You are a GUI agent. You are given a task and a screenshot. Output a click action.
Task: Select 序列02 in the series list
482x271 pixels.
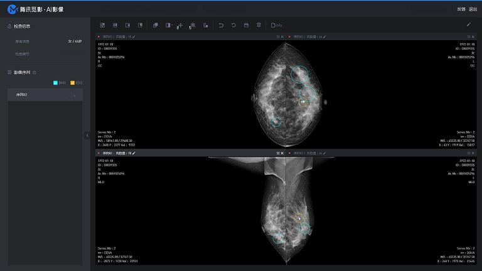22,95
